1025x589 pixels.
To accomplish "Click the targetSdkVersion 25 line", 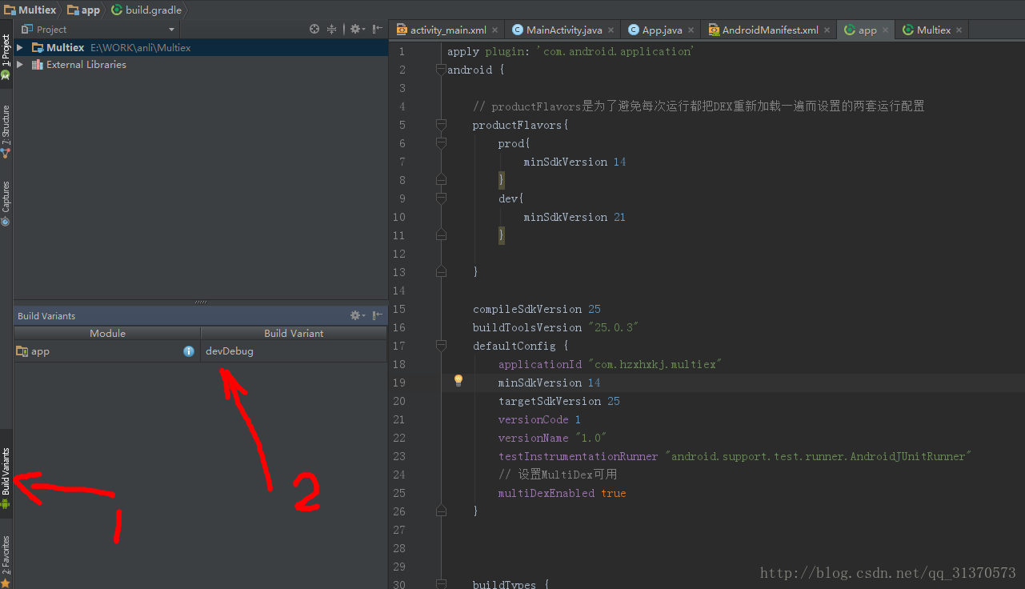I will [559, 401].
